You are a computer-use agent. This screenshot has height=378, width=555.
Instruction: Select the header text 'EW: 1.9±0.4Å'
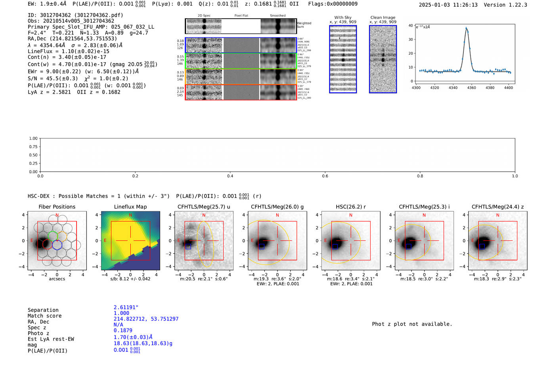click(47, 4)
